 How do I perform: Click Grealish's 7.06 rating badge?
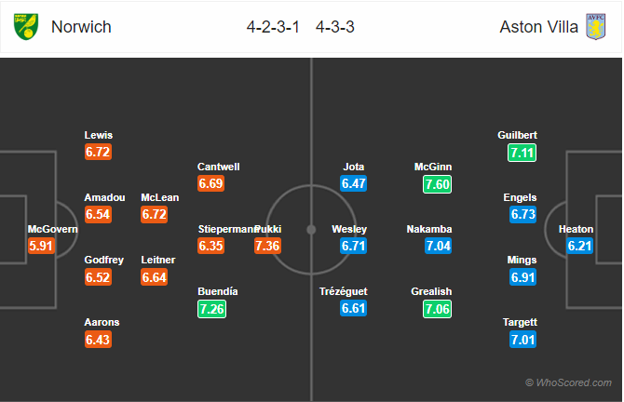pos(437,309)
